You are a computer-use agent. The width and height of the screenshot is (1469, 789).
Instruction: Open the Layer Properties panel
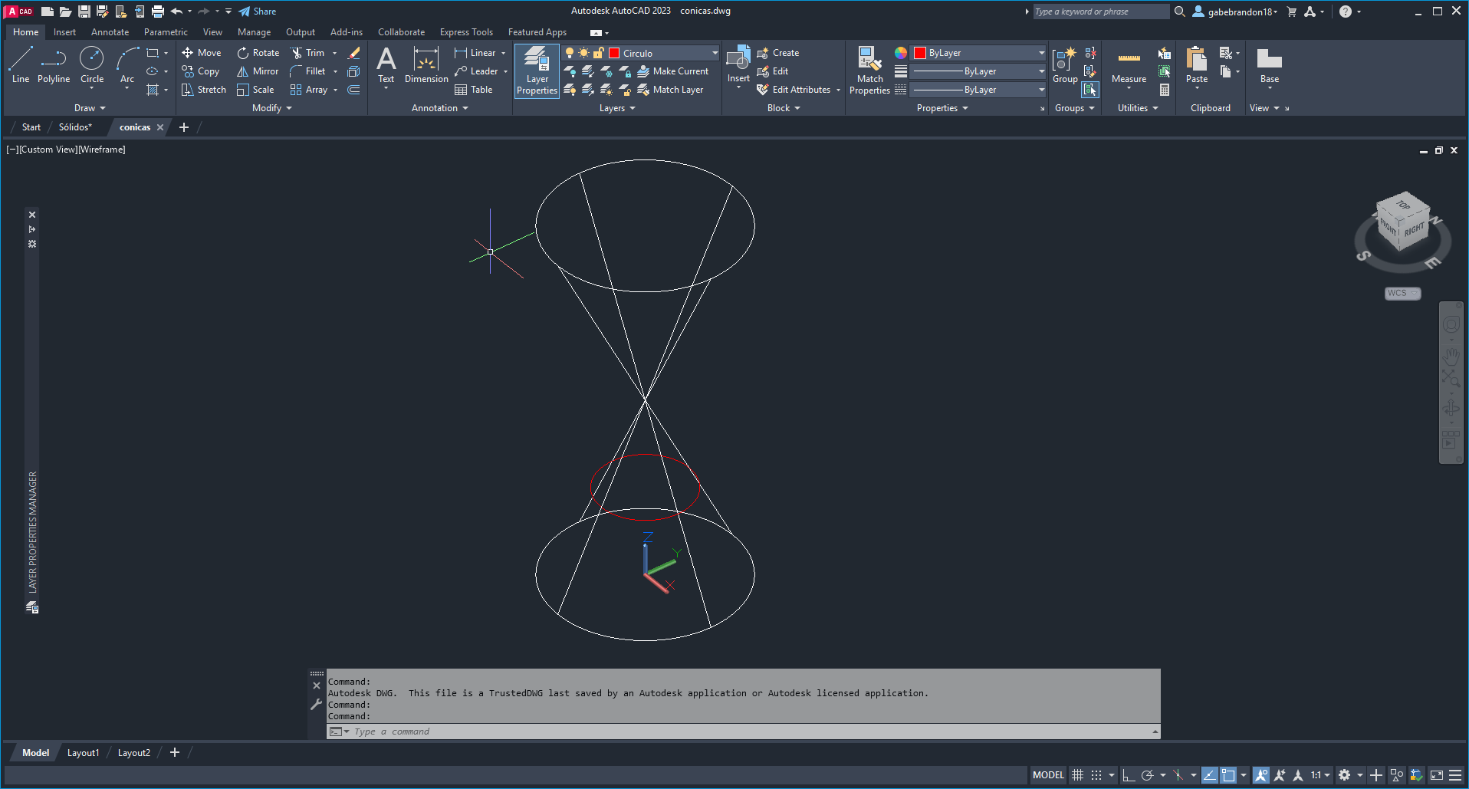[x=537, y=71]
